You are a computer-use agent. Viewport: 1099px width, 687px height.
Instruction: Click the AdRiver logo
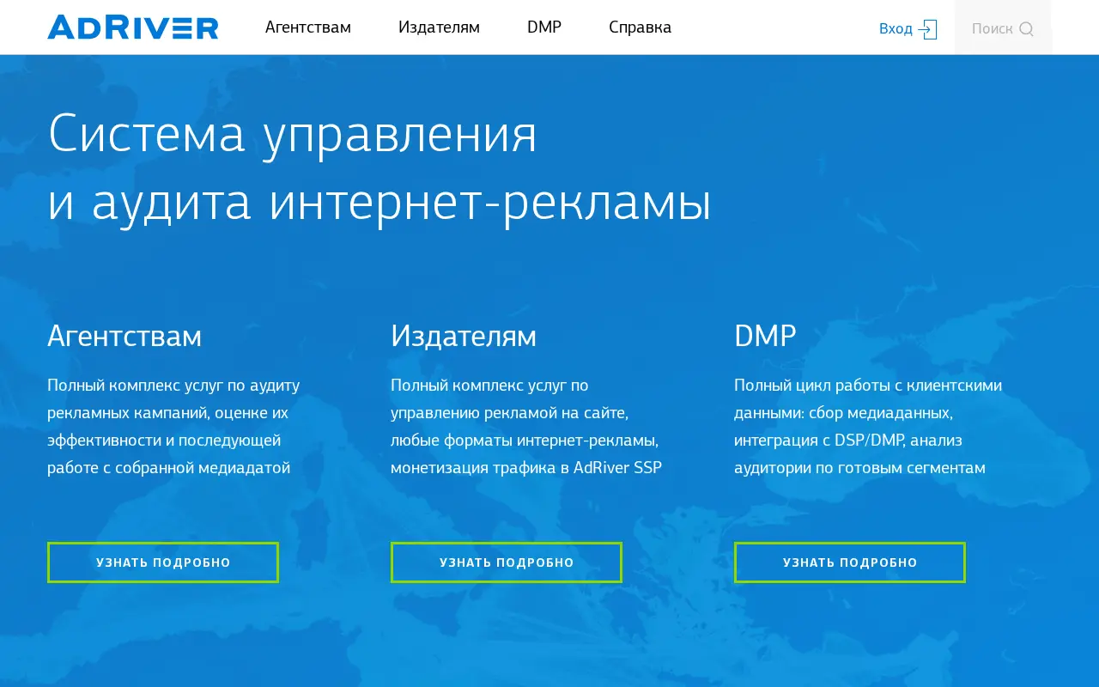point(133,27)
